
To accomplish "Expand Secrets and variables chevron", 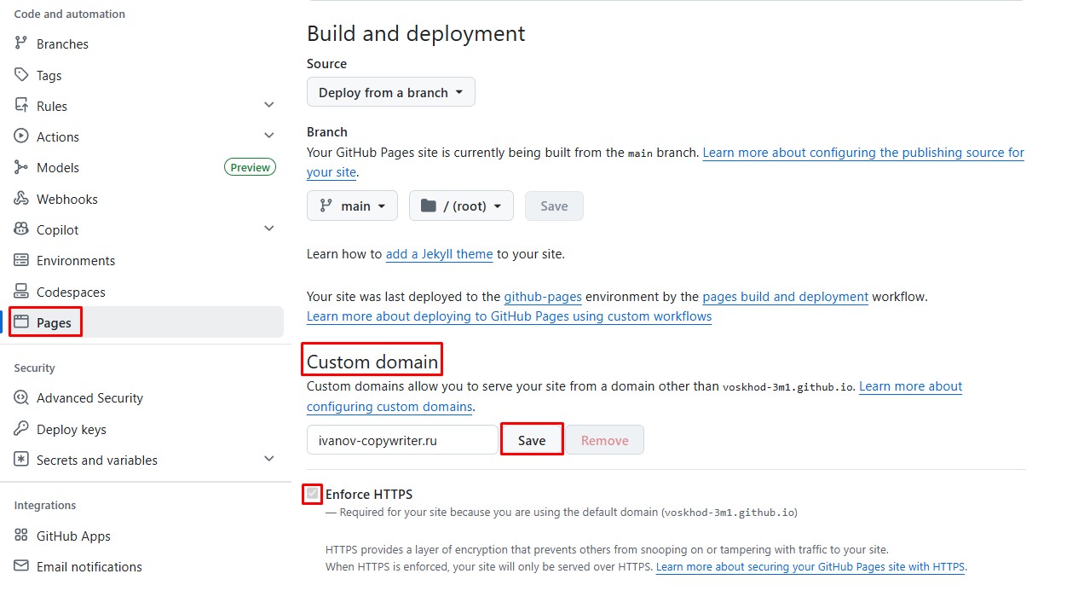I will (x=269, y=459).
